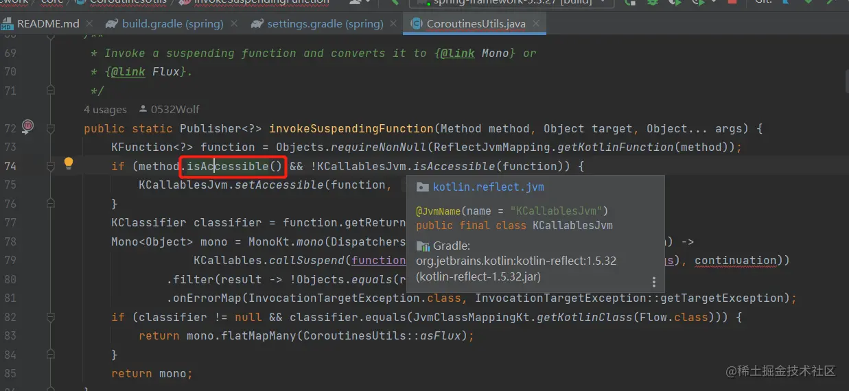This screenshot has width=849, height=391.
Task: Click line number 83 in the gutter
Action: [x=10, y=335]
